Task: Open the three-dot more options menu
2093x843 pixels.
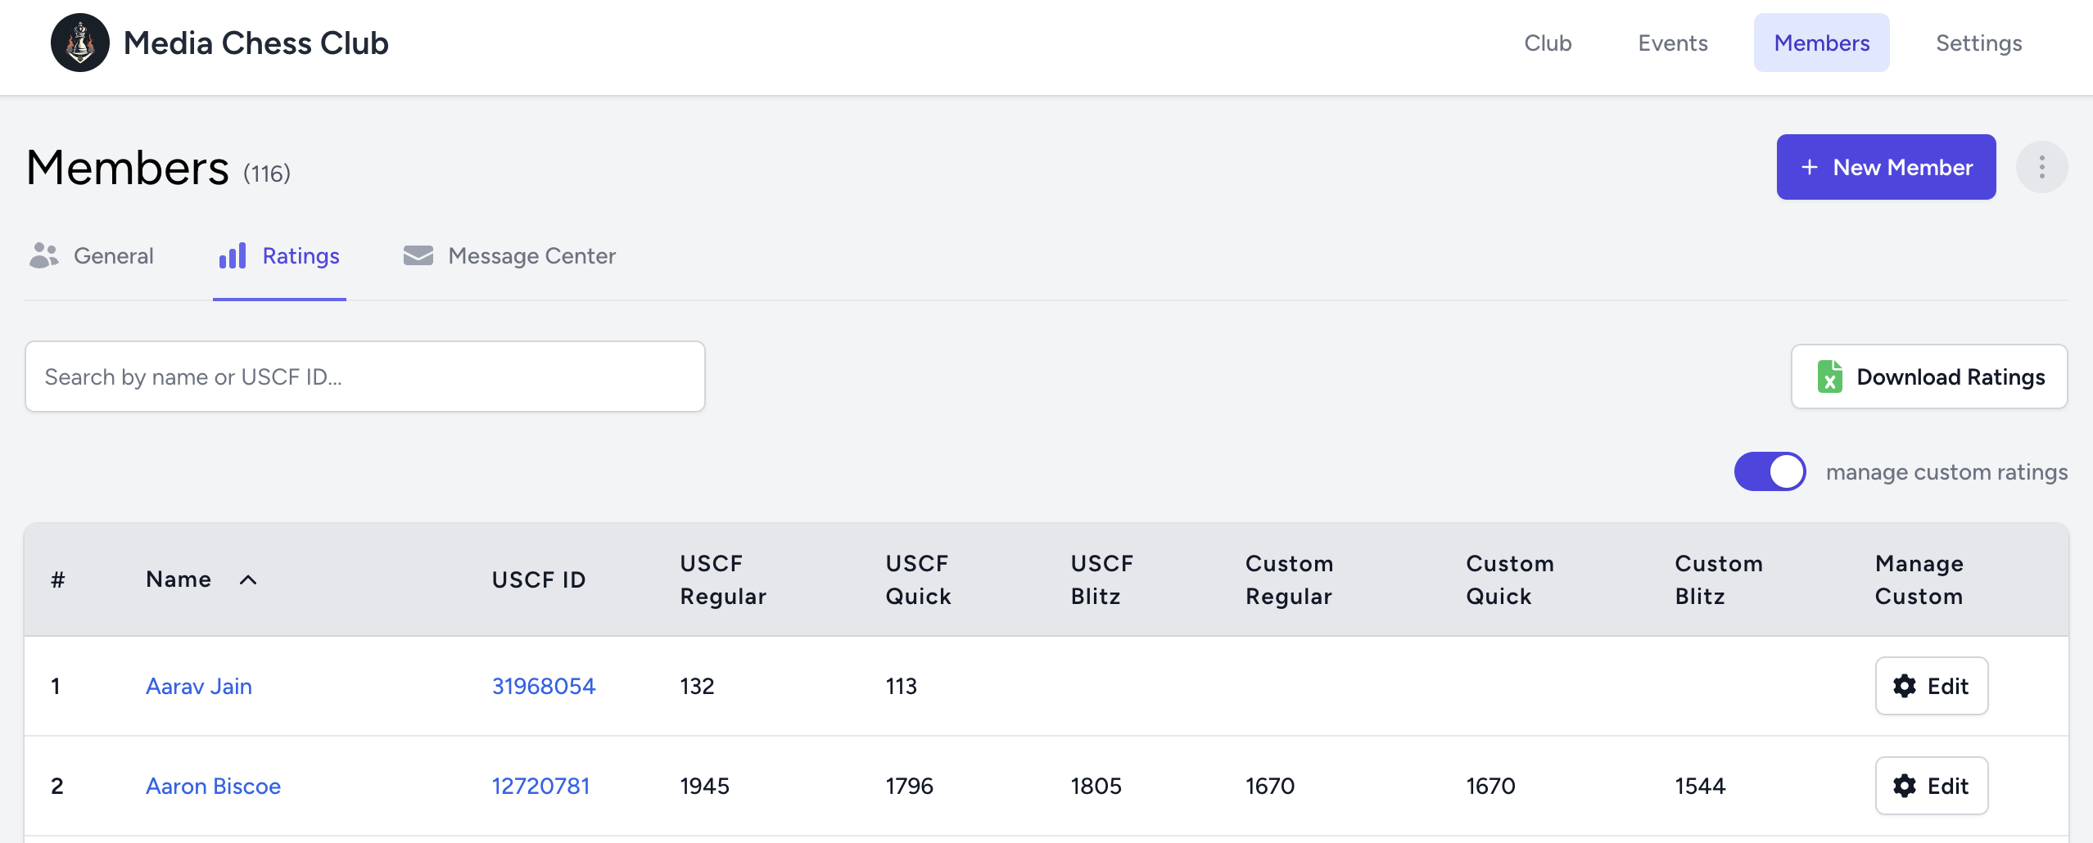Action: pos(2041,167)
